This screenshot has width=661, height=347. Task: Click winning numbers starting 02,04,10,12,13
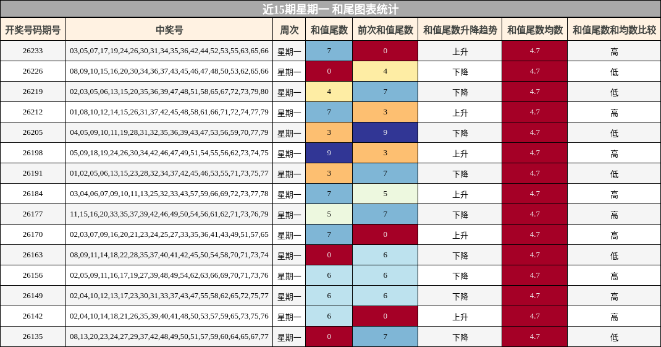tap(169, 296)
